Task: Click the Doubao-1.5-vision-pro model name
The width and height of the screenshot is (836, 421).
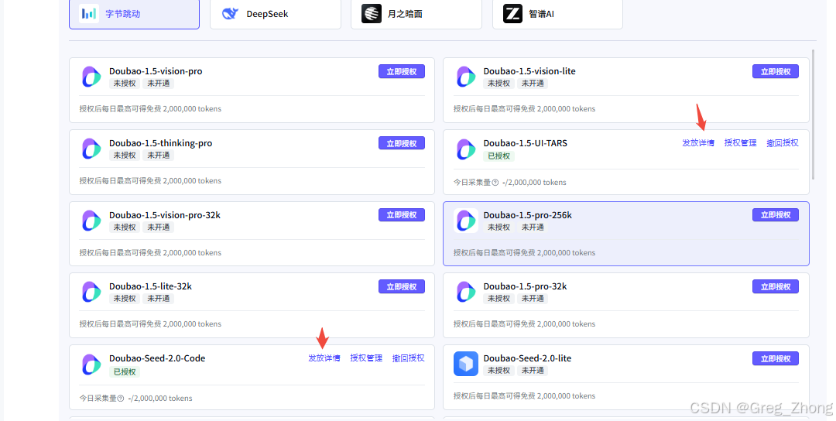Action: [x=156, y=71]
